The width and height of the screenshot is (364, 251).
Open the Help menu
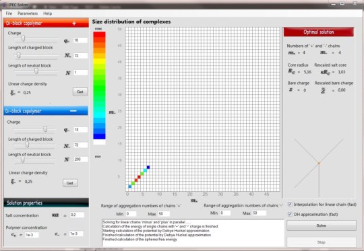pos(48,13)
